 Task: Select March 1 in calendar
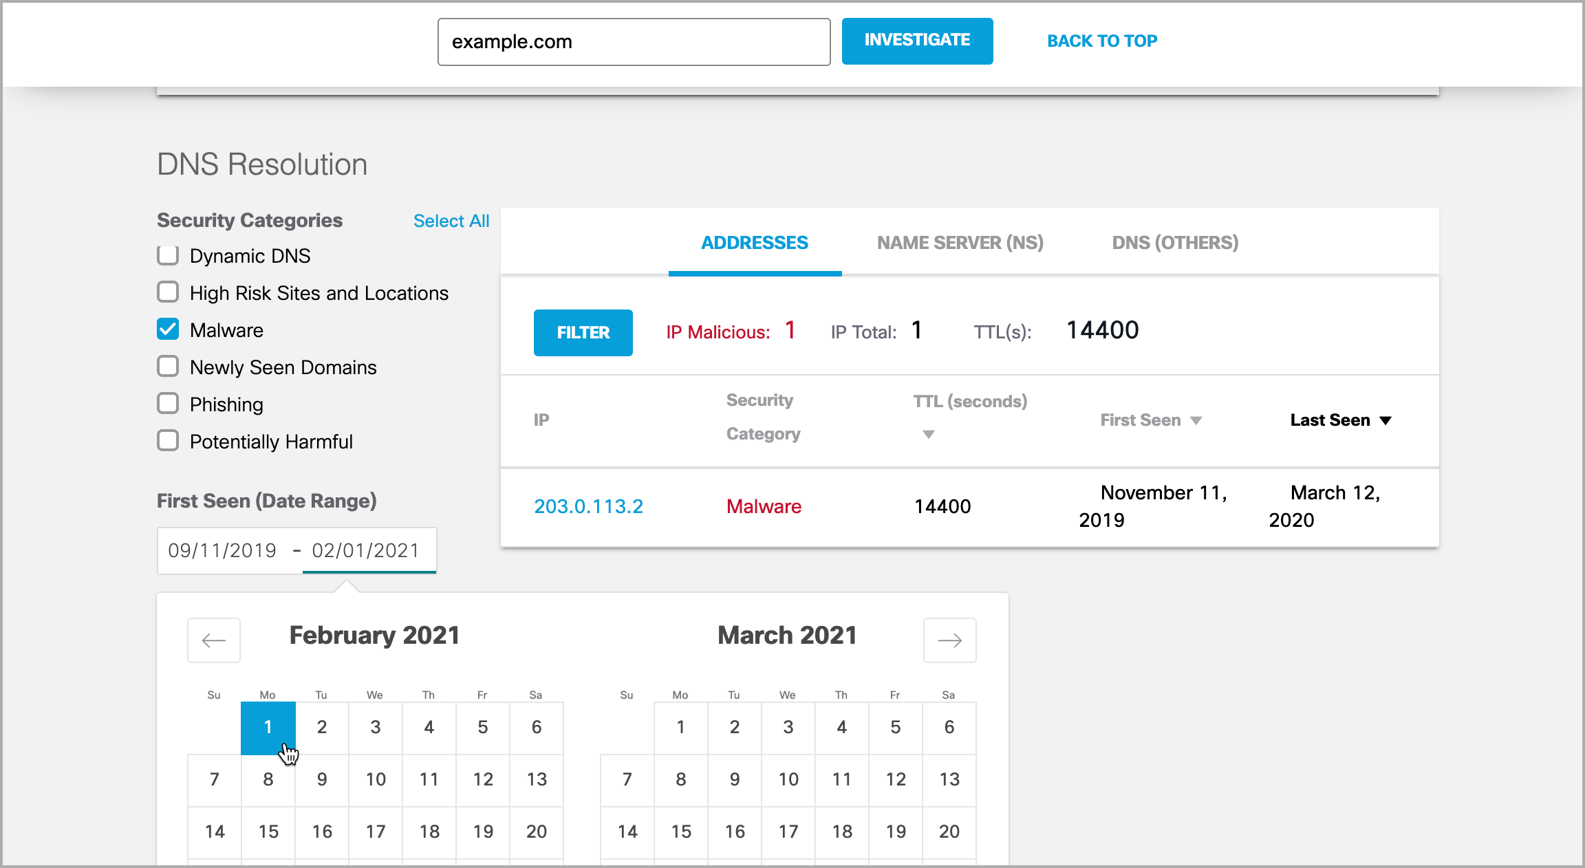[680, 728]
